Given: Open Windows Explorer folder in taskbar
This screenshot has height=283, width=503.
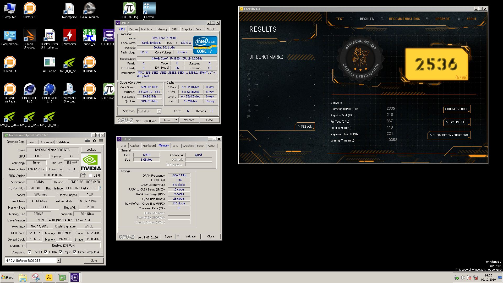Looking at the screenshot, I should click(23, 277).
